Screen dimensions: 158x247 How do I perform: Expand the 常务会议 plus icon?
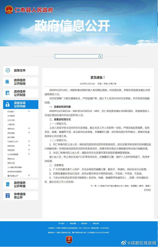(29, 128)
